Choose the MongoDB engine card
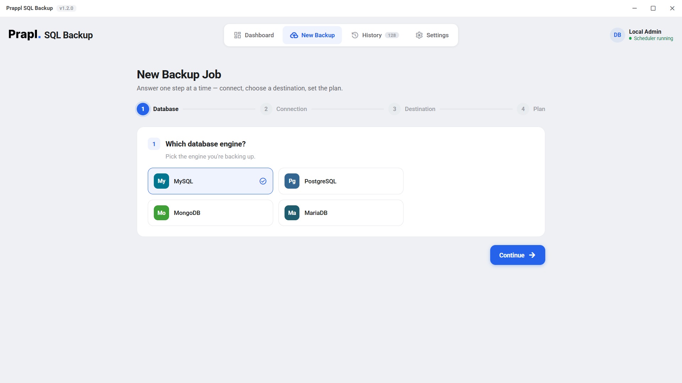 tap(210, 213)
